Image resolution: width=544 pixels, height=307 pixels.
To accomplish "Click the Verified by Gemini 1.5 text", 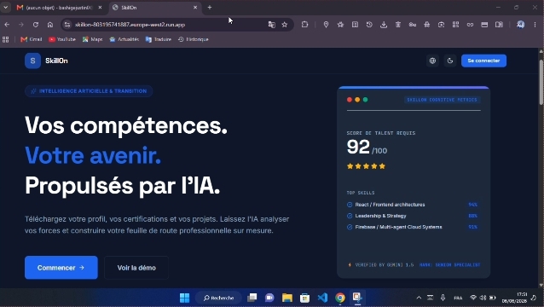I will click(x=385, y=264).
